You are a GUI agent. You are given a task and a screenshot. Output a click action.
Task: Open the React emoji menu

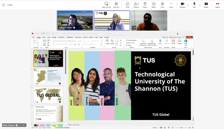[x=154, y=5]
